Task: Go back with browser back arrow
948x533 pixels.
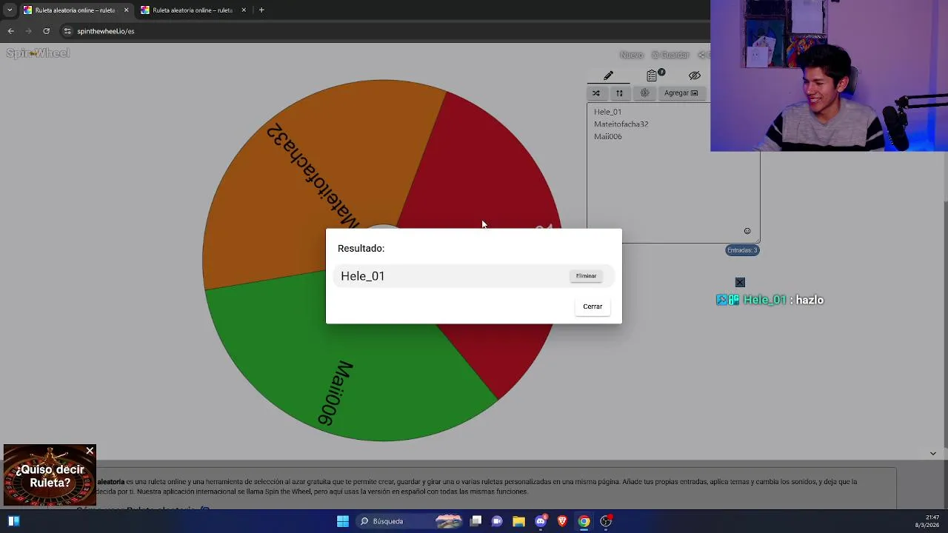Action: tap(11, 31)
